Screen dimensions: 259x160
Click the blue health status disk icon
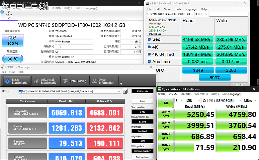[x=2, y=12]
